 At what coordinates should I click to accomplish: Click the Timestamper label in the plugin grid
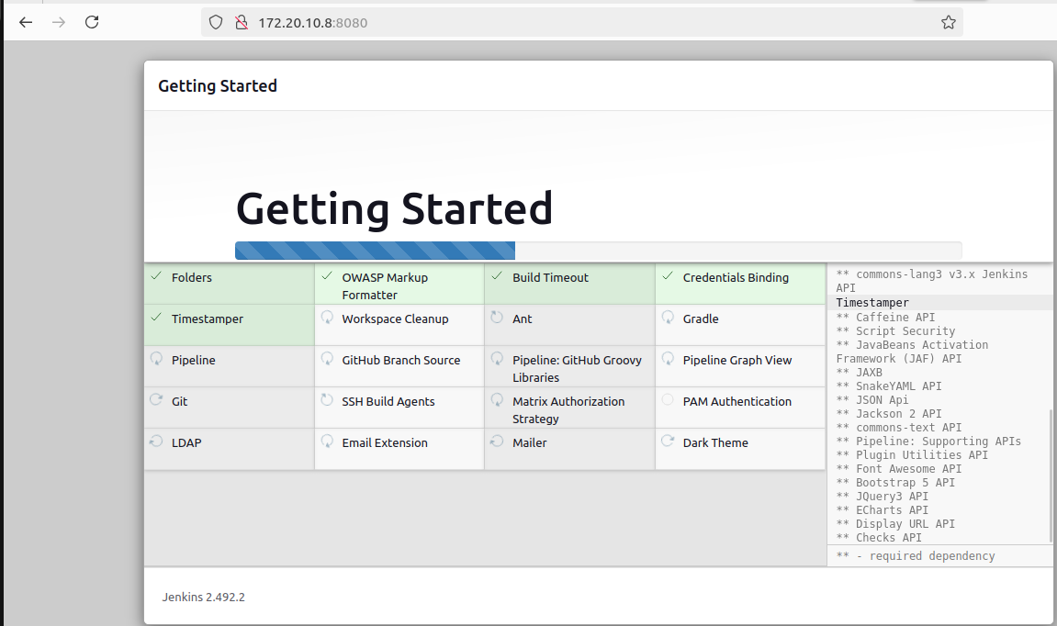tap(207, 319)
